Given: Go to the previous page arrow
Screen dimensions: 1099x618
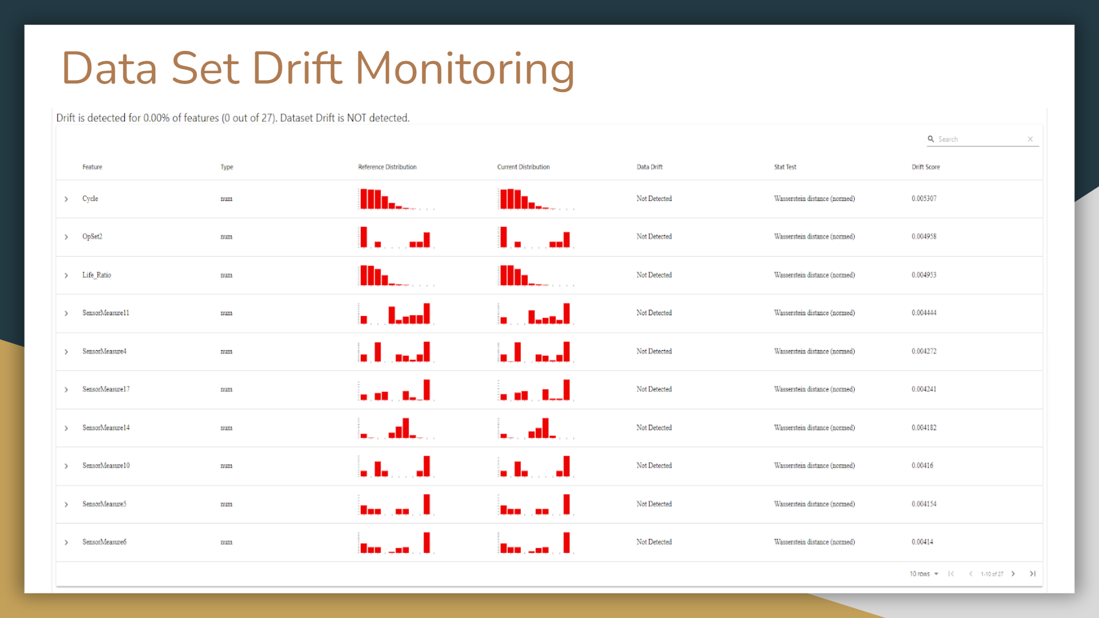Looking at the screenshot, I should pos(971,573).
